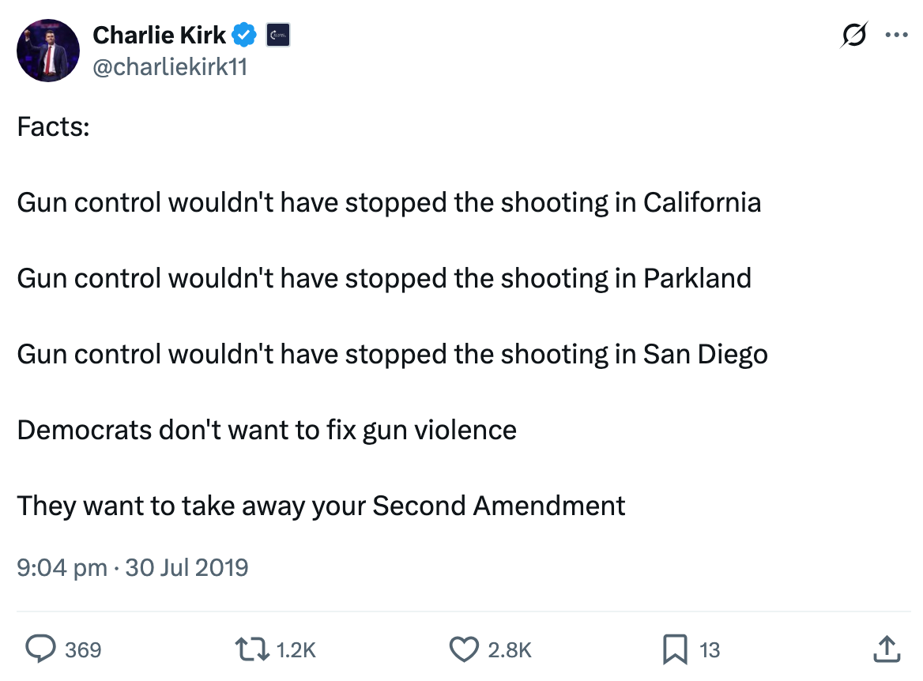The image size is (923, 681).
Task: Click the square affiliation badge beside the name
Action: click(x=278, y=35)
